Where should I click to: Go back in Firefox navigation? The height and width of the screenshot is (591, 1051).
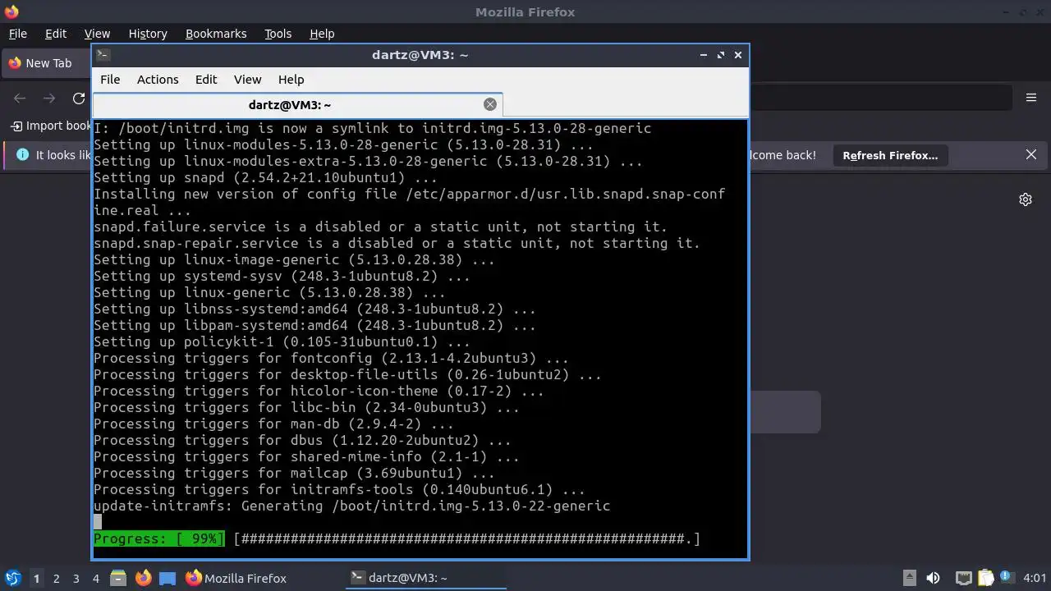click(x=20, y=98)
